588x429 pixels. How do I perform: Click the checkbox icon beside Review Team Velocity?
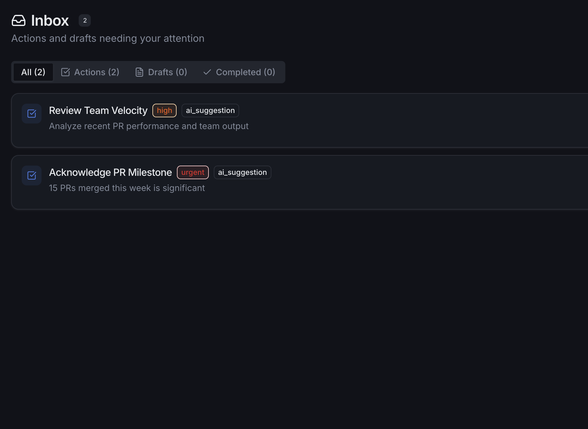(31, 114)
